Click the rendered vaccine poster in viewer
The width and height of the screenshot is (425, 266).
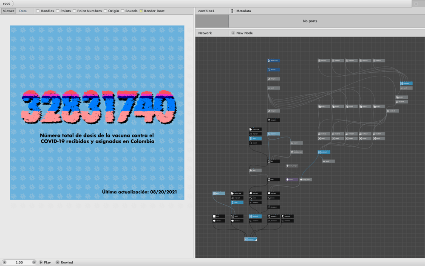click(x=97, y=113)
